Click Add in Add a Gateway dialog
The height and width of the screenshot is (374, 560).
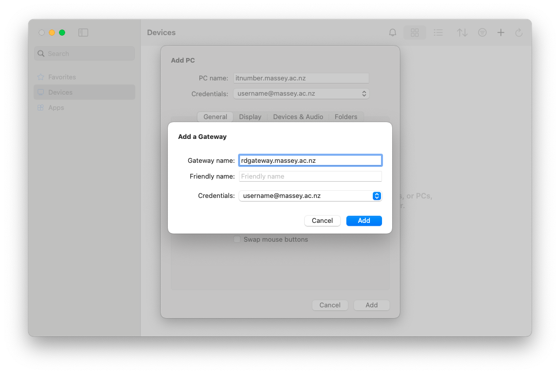coord(364,221)
